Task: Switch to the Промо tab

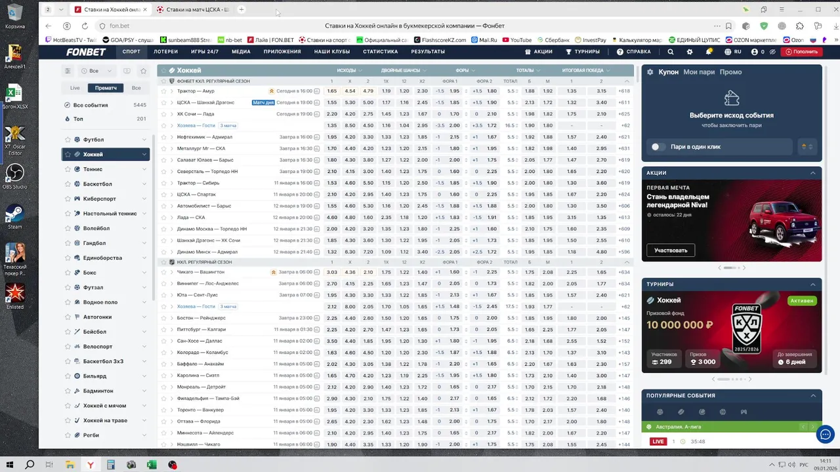Action: [x=730, y=72]
